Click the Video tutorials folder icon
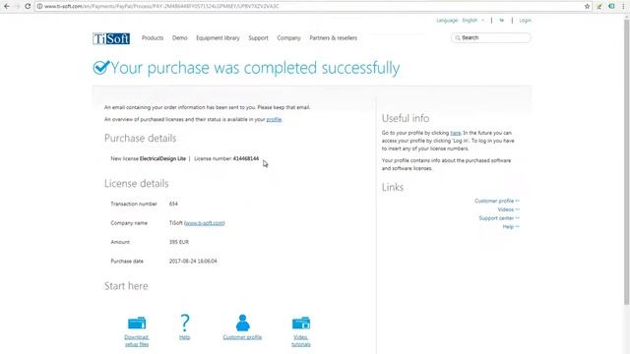Screen dimensions: 630x354 coord(301,324)
